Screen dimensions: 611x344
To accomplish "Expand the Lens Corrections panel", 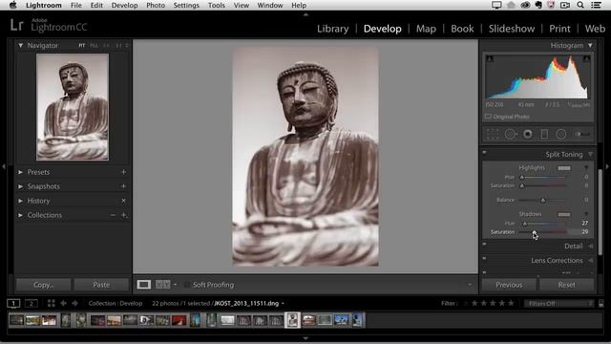I will [591, 260].
